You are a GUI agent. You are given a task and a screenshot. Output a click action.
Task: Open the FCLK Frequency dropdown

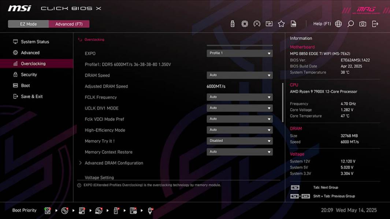click(x=239, y=97)
